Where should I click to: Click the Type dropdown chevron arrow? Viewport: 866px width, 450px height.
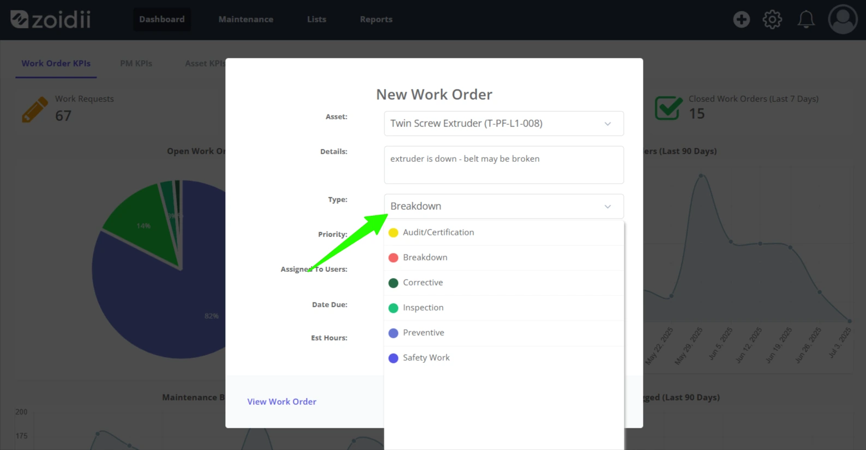pyautogui.click(x=608, y=206)
